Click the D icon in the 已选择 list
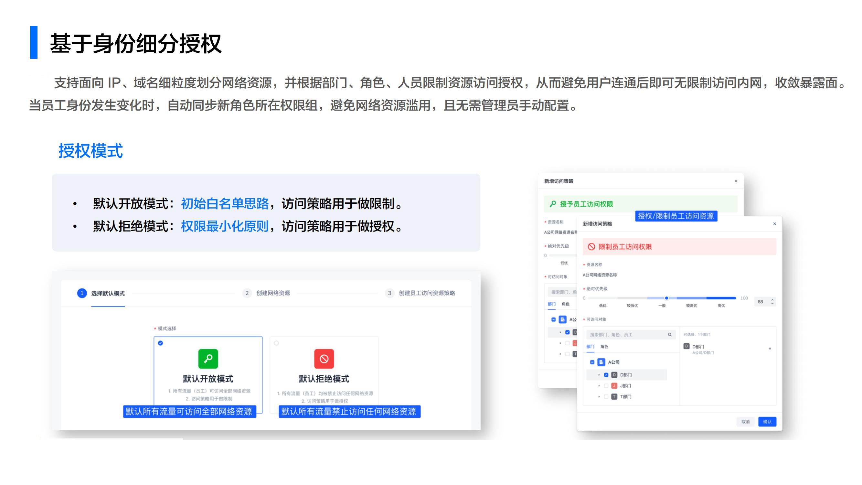 686,346
